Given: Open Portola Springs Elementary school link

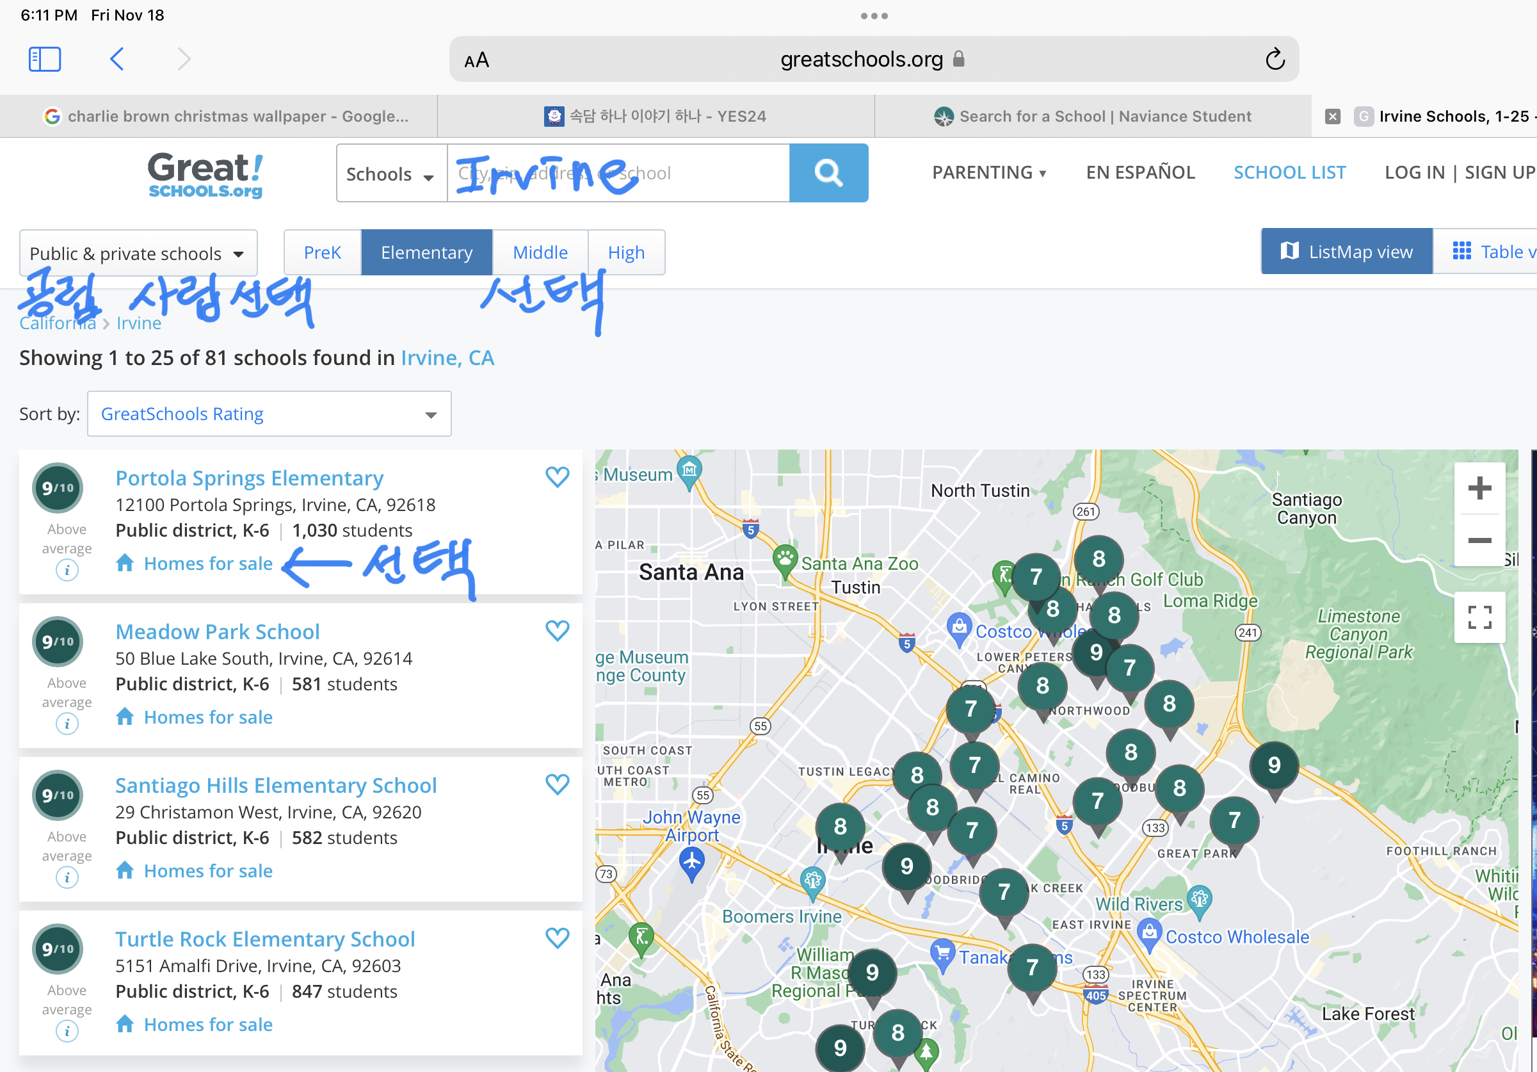Looking at the screenshot, I should click(x=249, y=478).
